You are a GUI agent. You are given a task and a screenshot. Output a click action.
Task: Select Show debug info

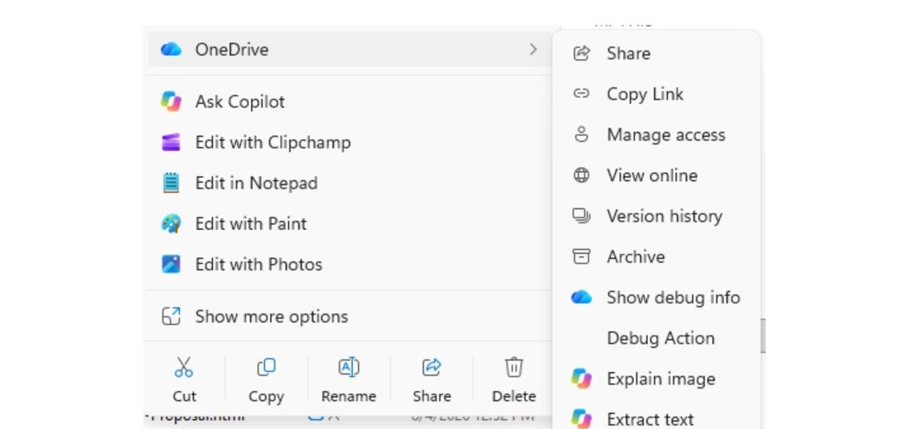tap(656, 298)
